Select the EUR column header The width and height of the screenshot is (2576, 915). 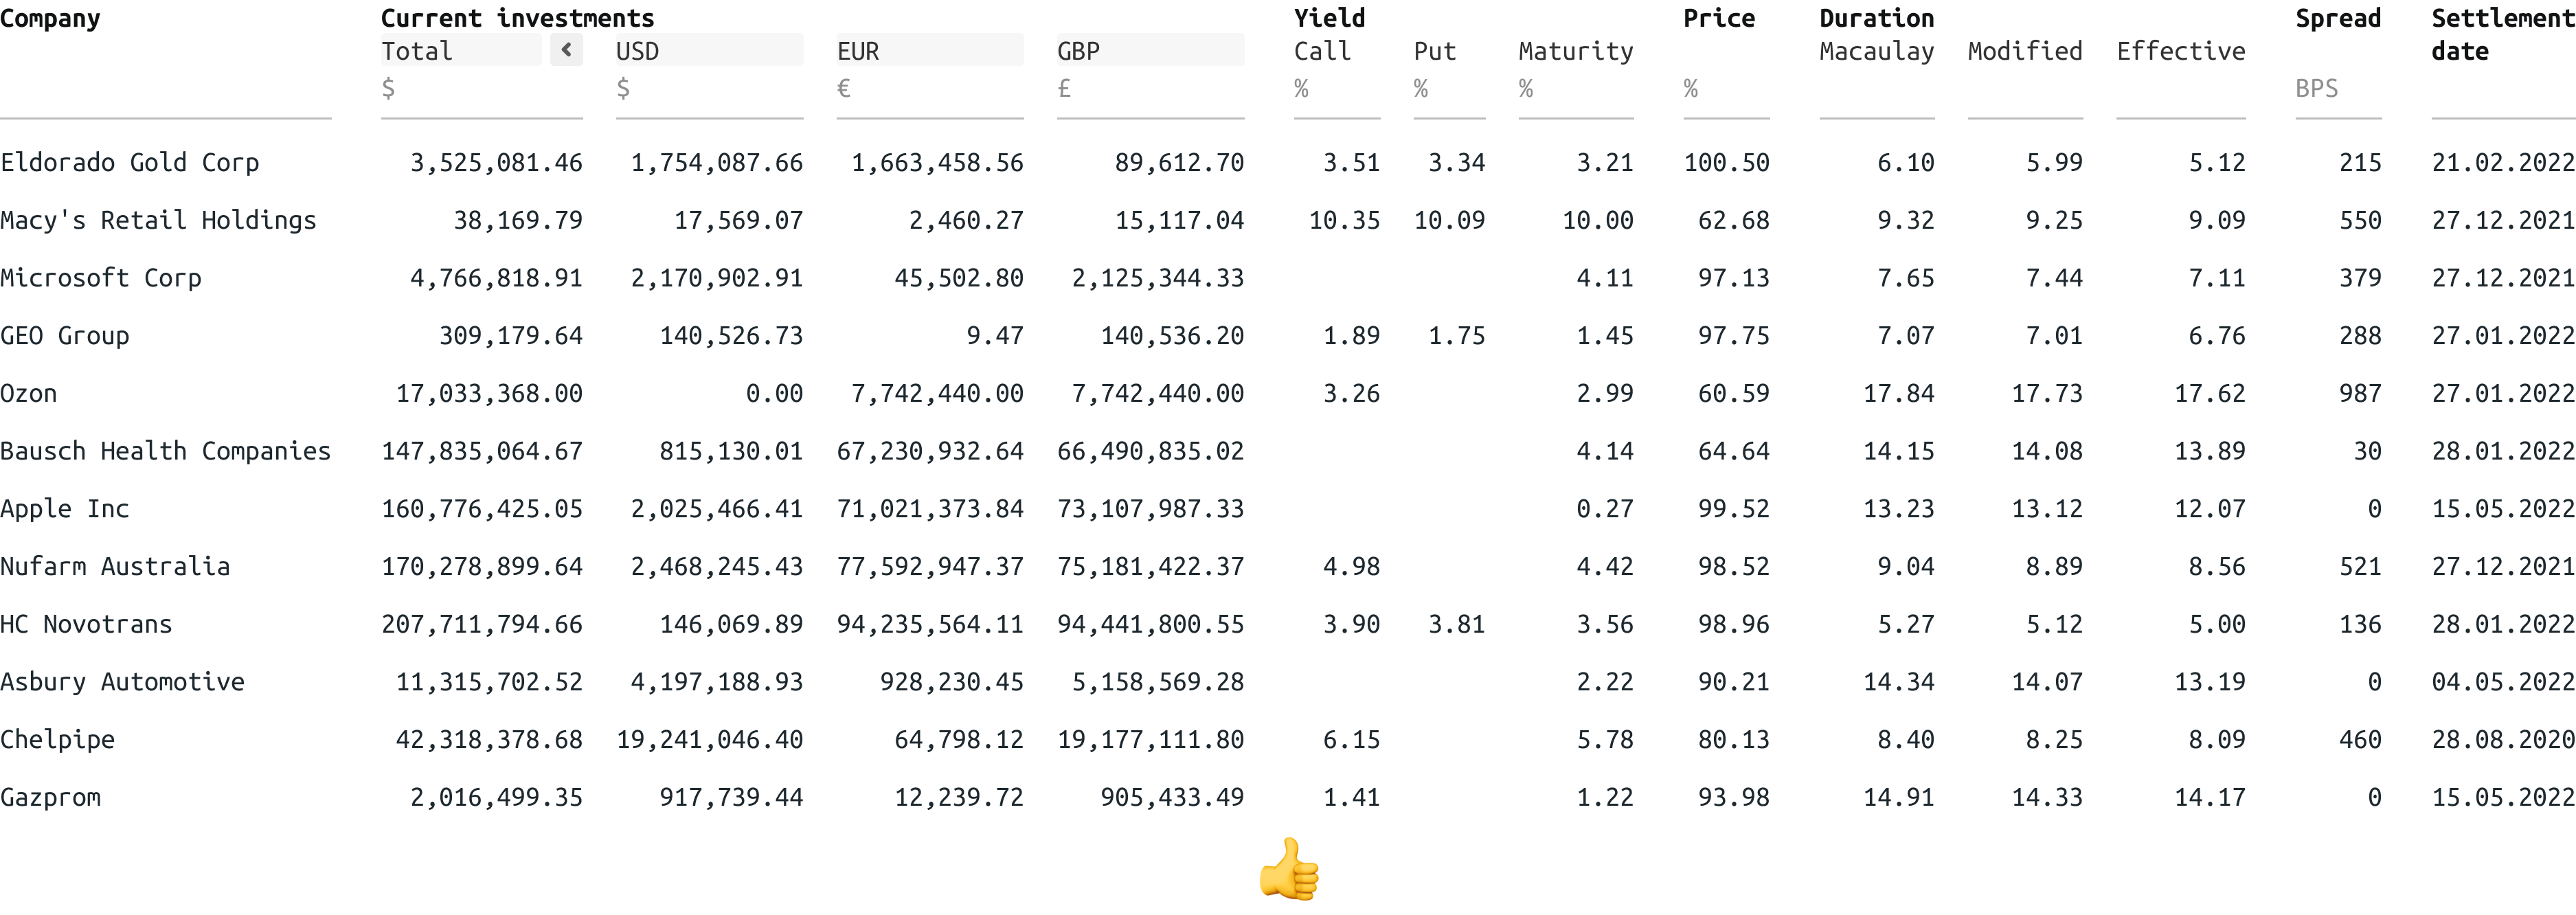click(x=930, y=50)
